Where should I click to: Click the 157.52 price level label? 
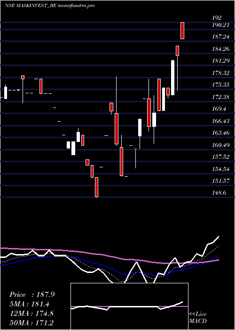pos(220,157)
